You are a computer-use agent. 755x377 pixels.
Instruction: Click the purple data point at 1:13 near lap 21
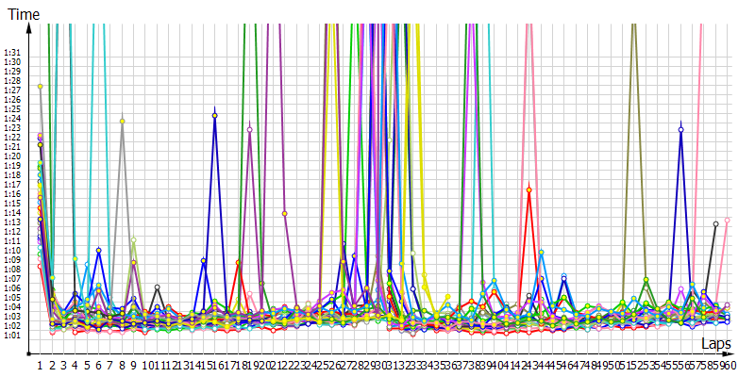(x=284, y=214)
